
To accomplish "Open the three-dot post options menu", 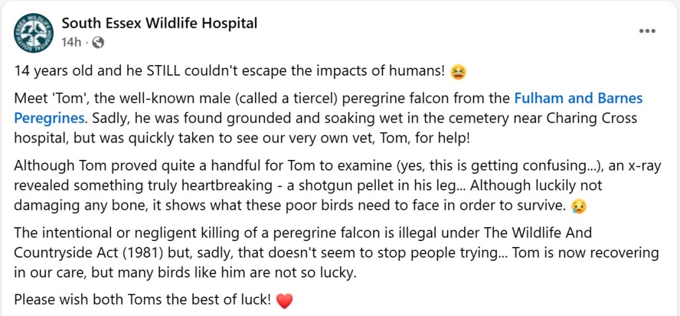I will tap(647, 31).
